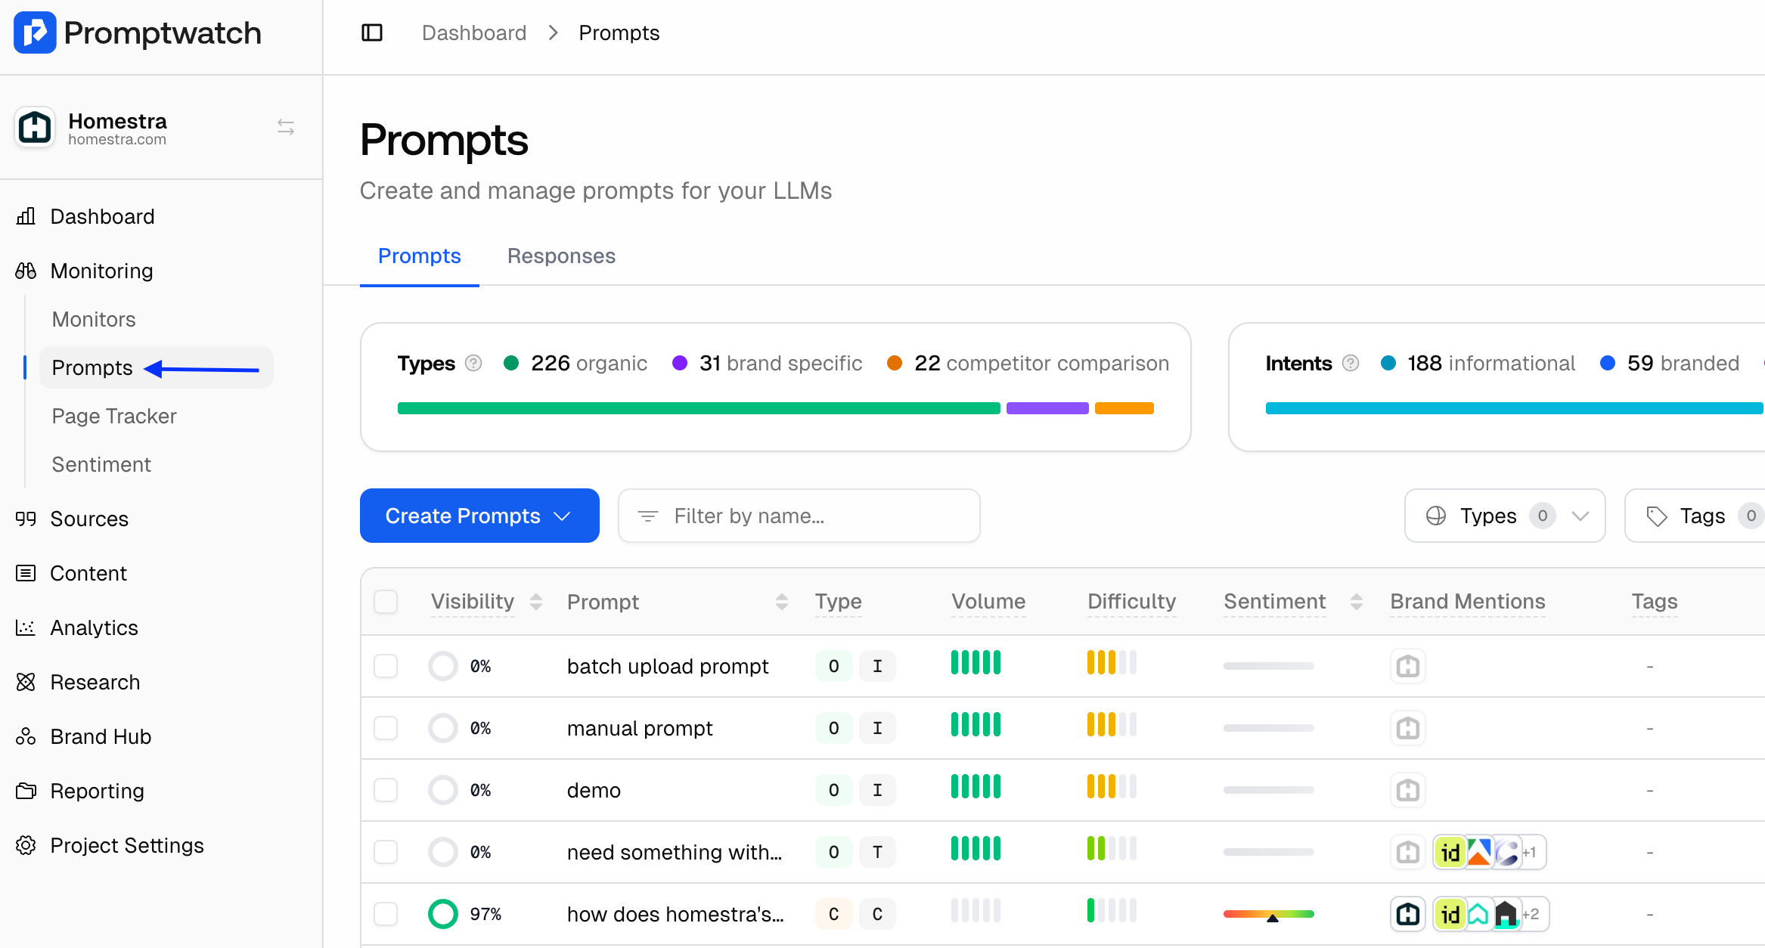Open Research from sidebar
The height and width of the screenshot is (948, 1765).
[x=95, y=682]
